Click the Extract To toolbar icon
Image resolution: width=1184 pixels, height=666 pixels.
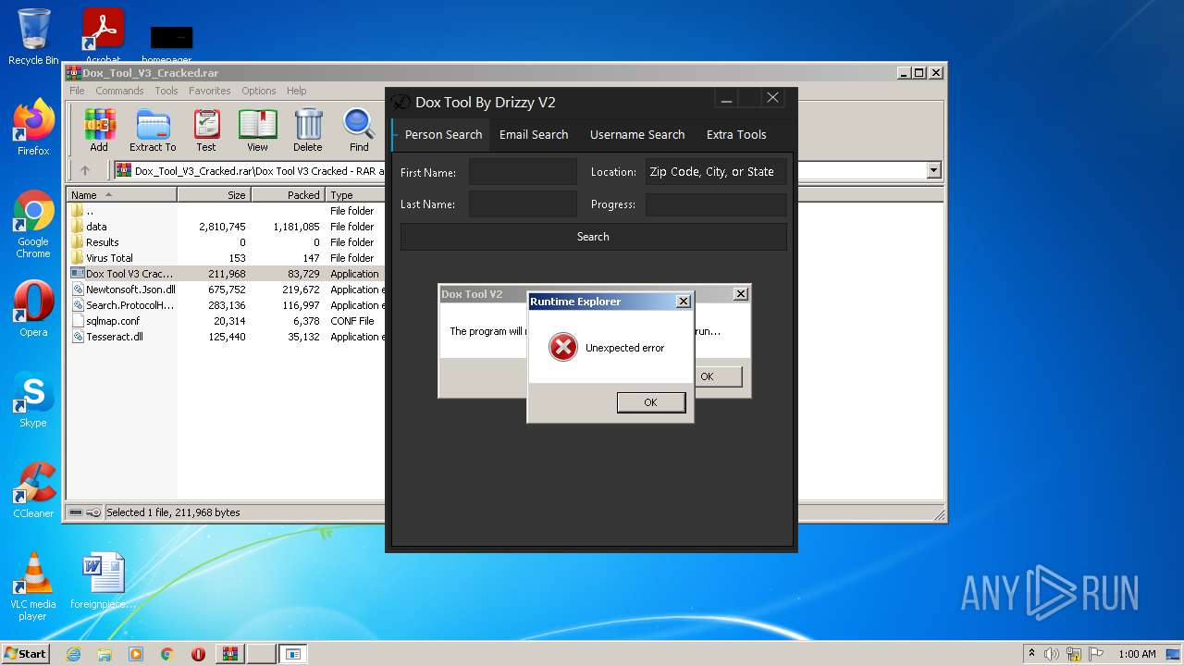(153, 129)
